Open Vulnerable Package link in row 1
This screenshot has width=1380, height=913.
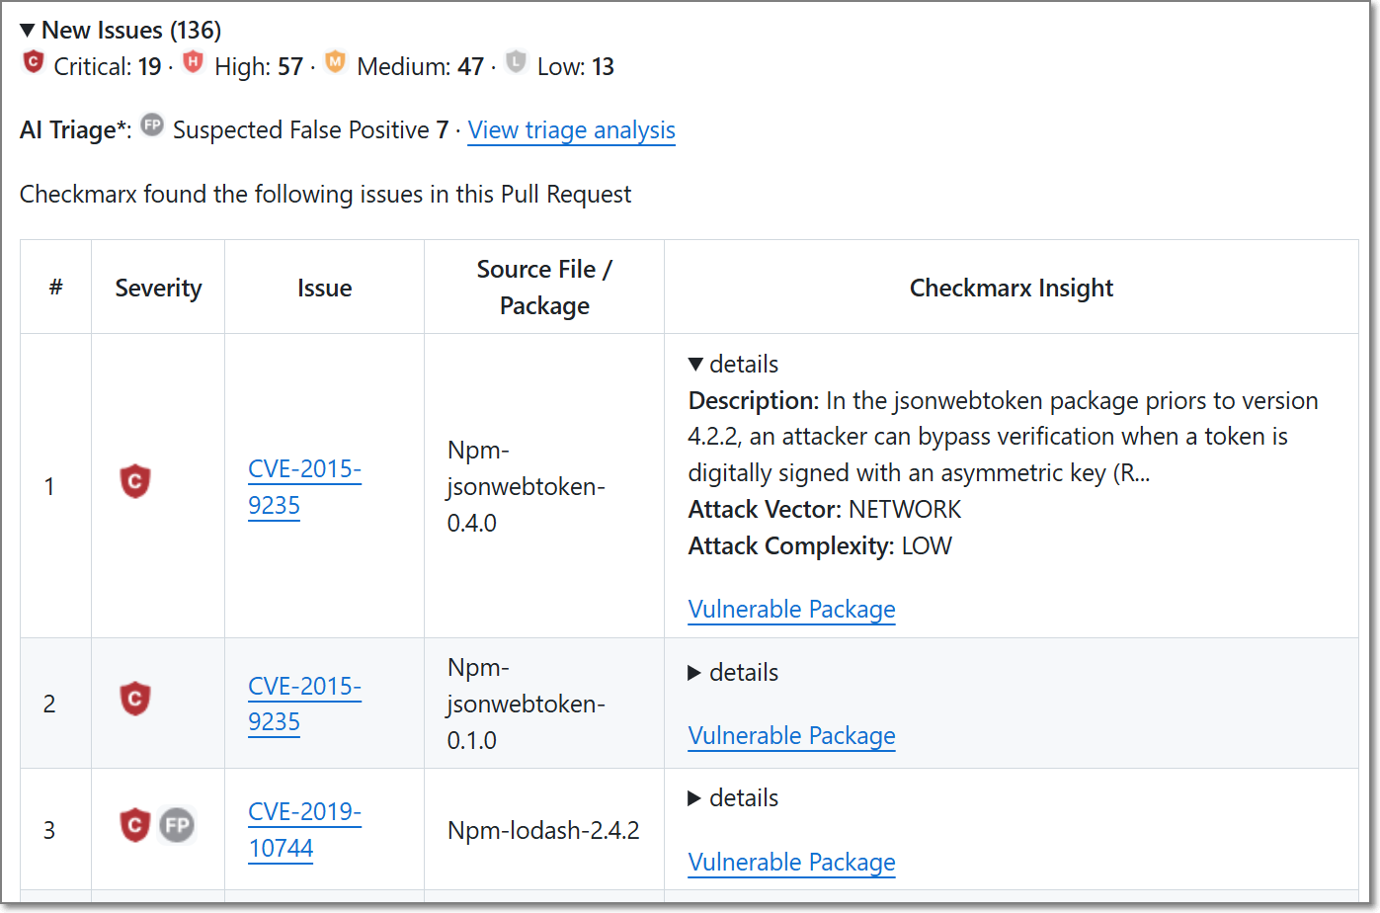tap(791, 610)
